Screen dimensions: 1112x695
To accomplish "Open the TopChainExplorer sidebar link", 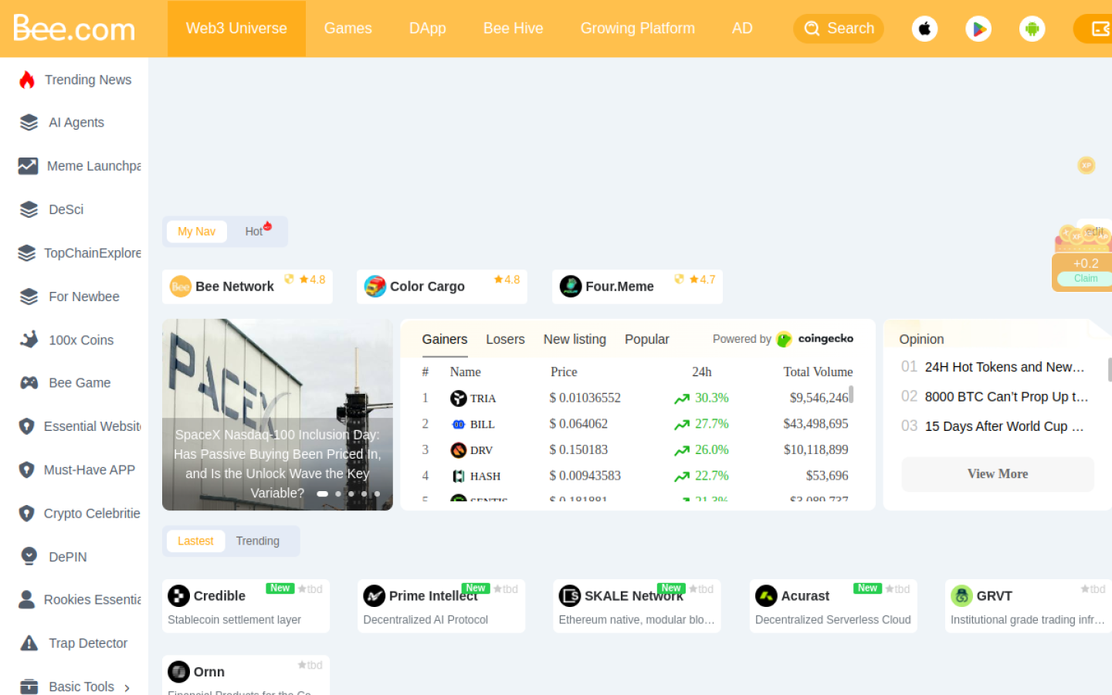I will coord(93,253).
